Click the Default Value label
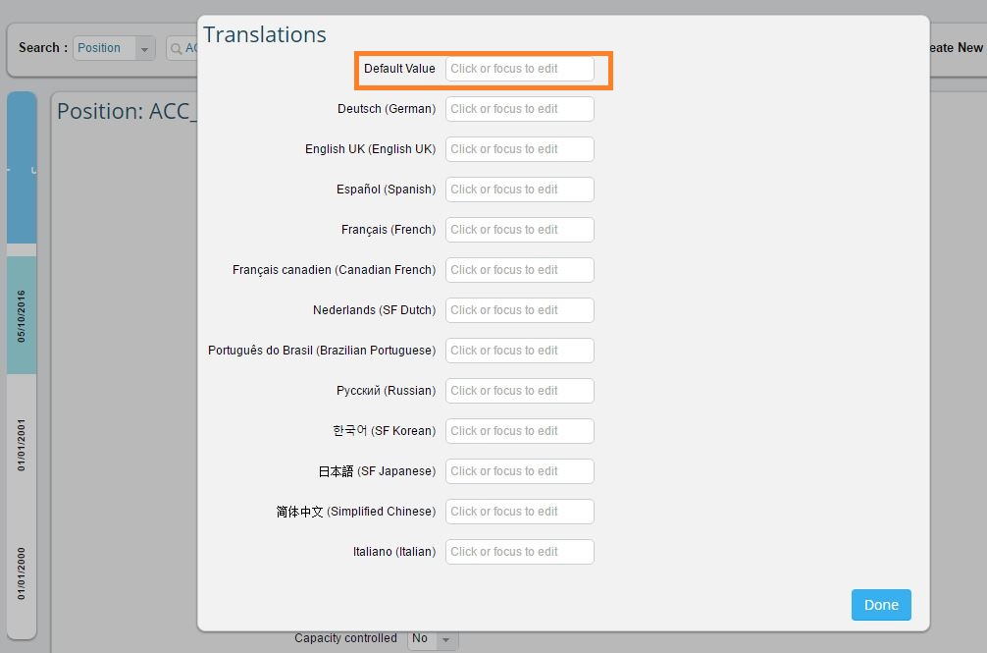Screen dimensions: 987x653 click(399, 69)
